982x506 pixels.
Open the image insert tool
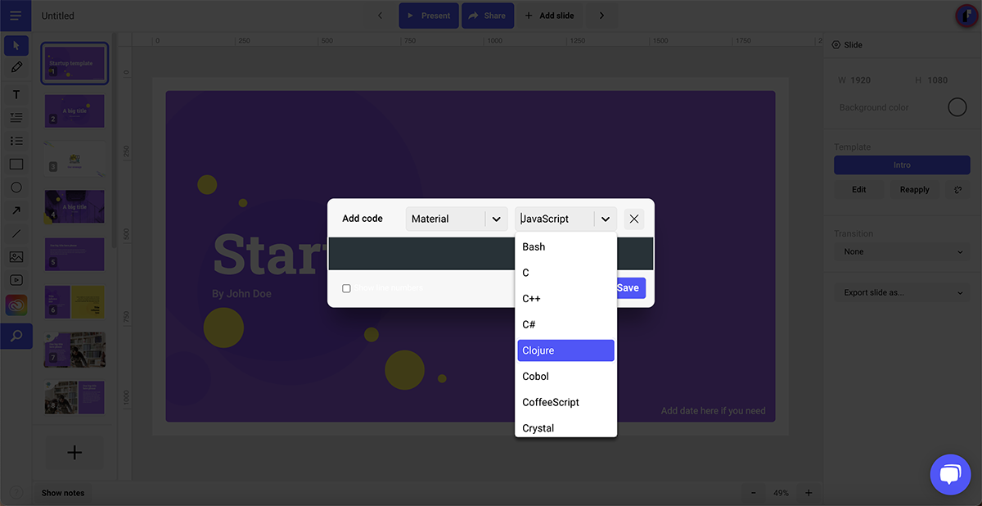click(x=16, y=256)
